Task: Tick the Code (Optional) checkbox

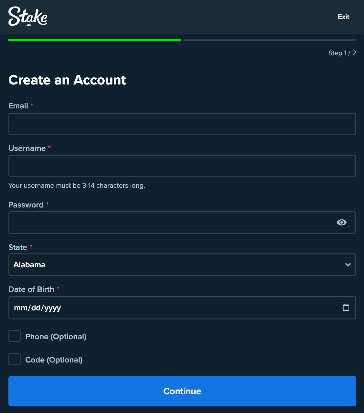Action: coord(15,359)
